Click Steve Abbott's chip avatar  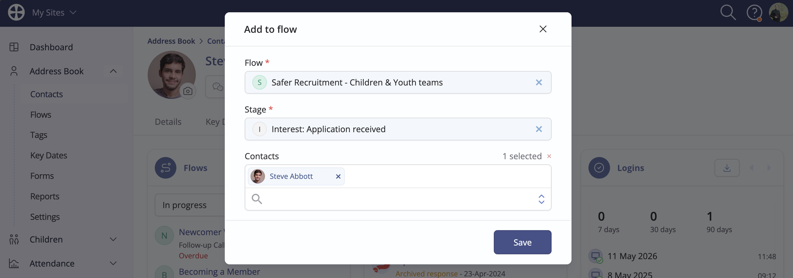tap(258, 176)
